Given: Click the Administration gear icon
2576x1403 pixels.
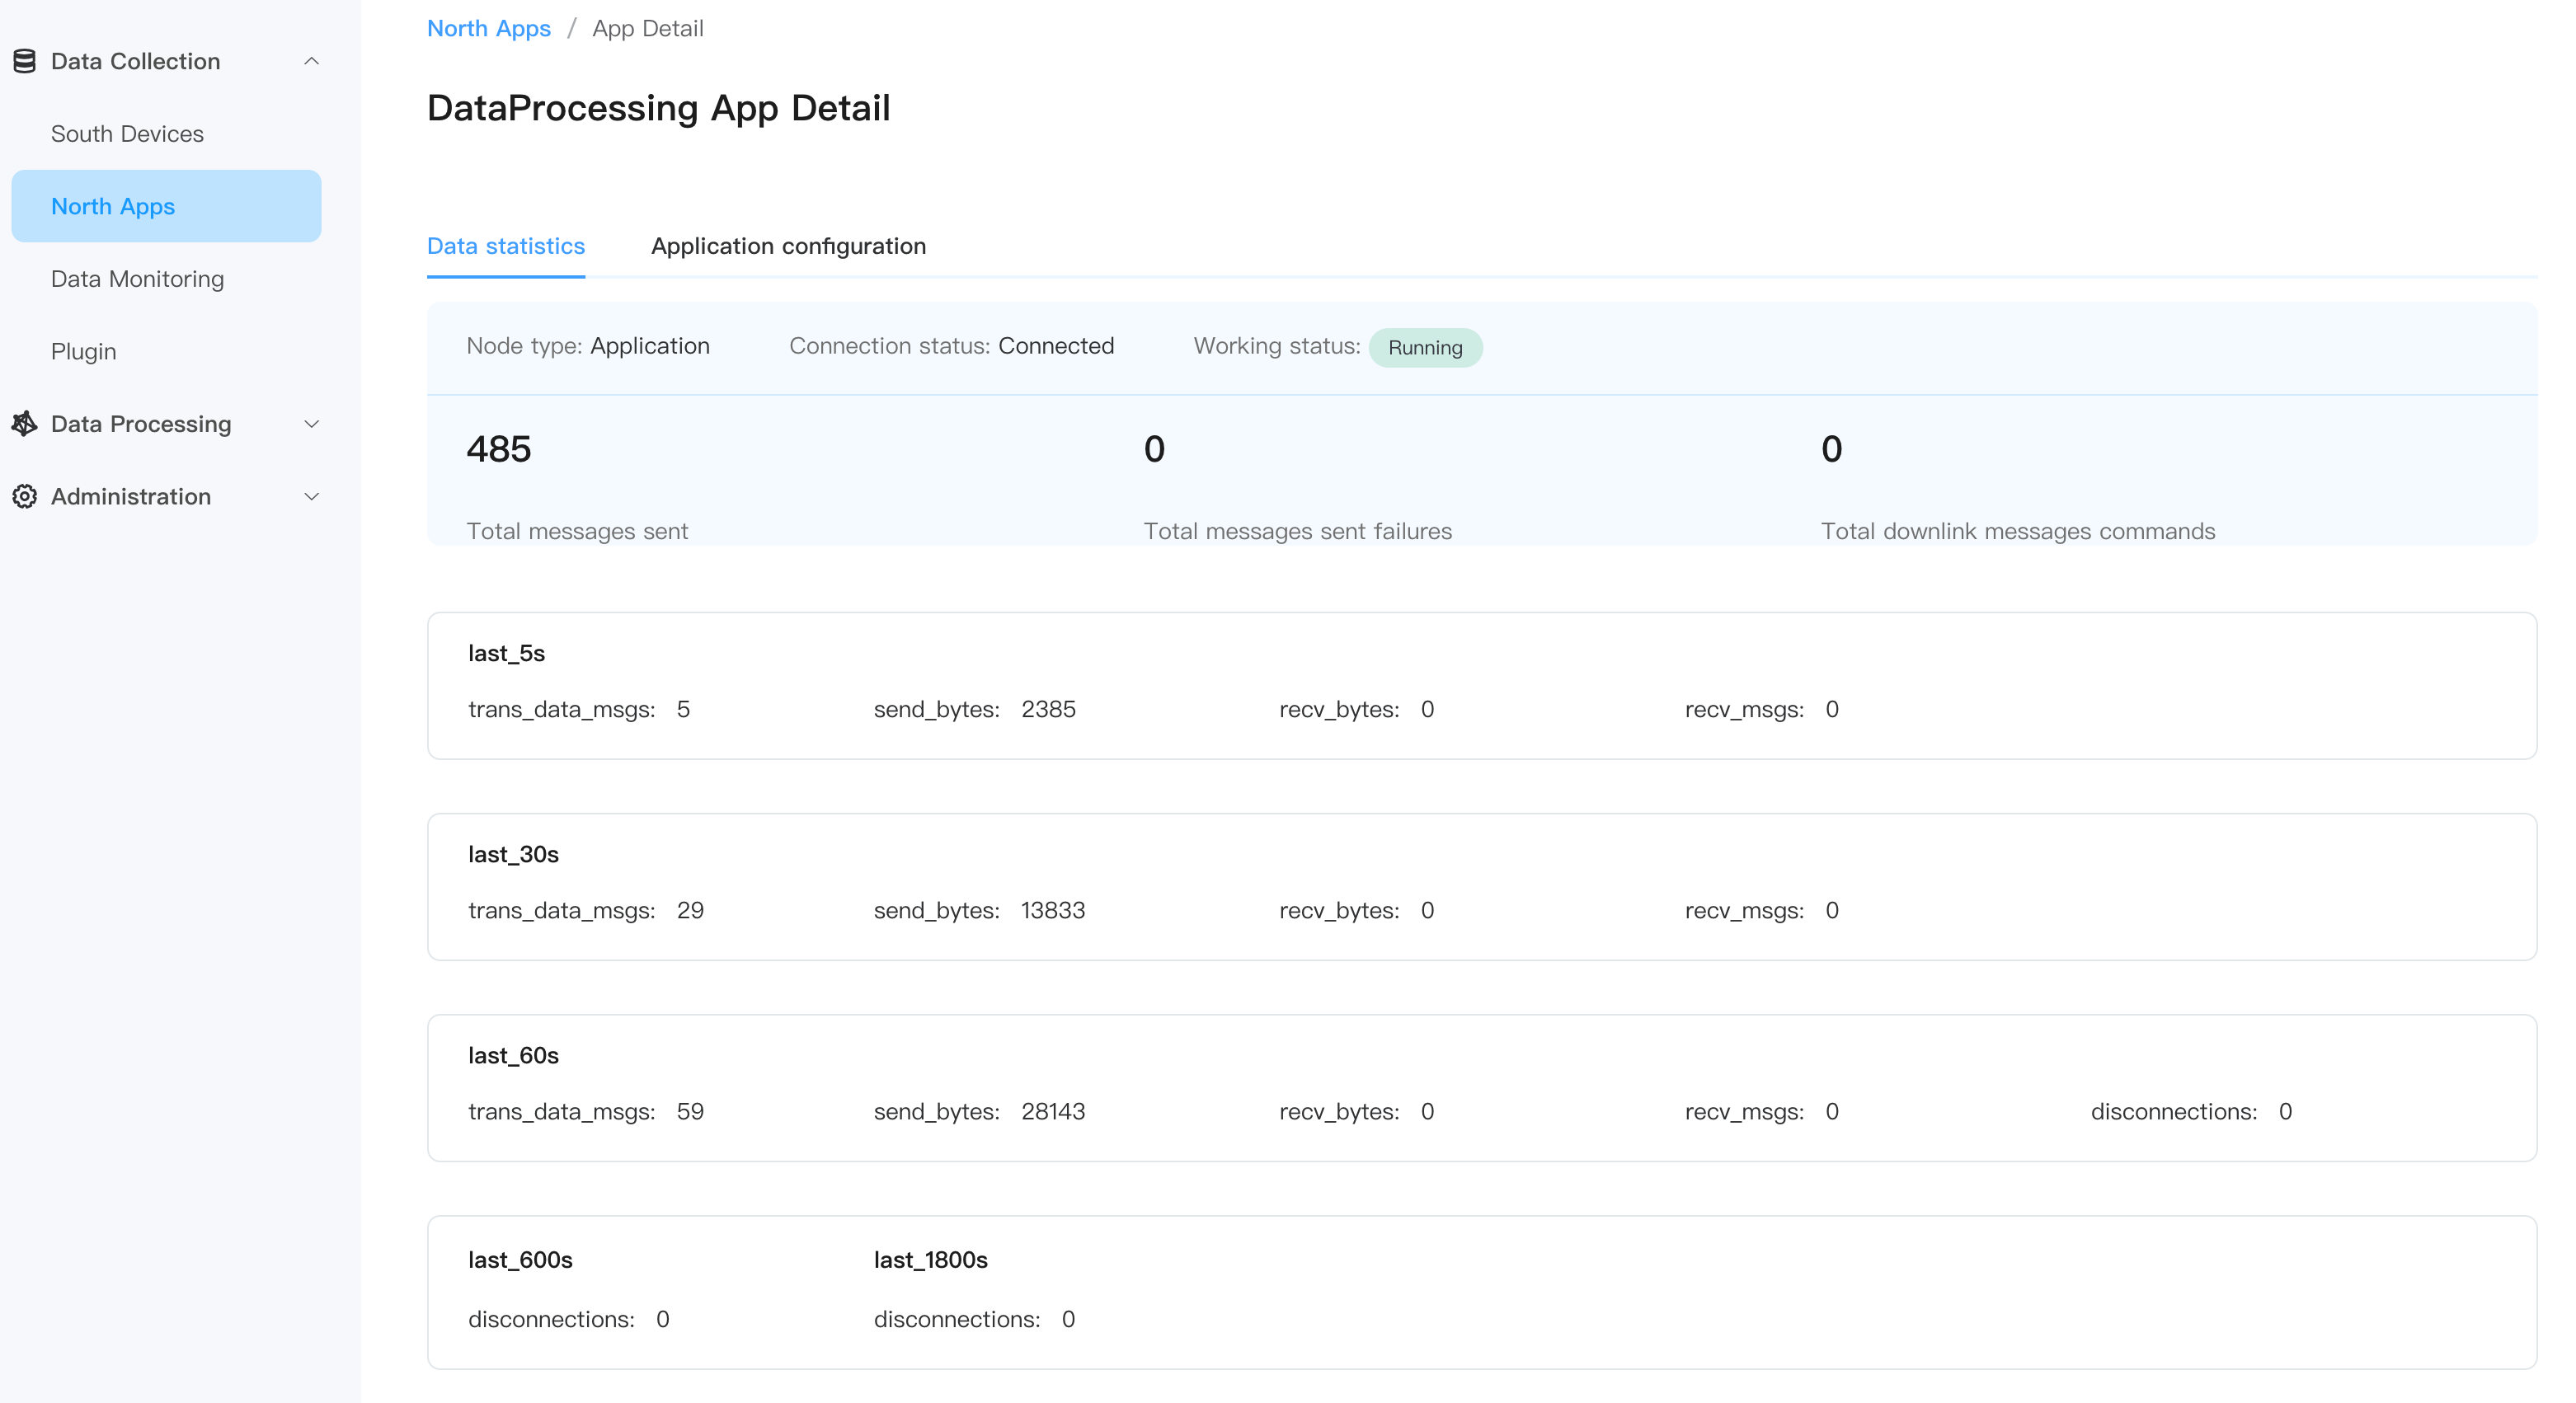Looking at the screenshot, I should [25, 496].
